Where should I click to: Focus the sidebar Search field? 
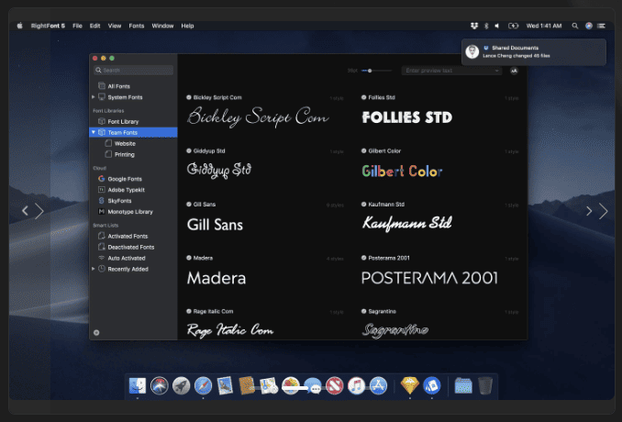point(133,71)
